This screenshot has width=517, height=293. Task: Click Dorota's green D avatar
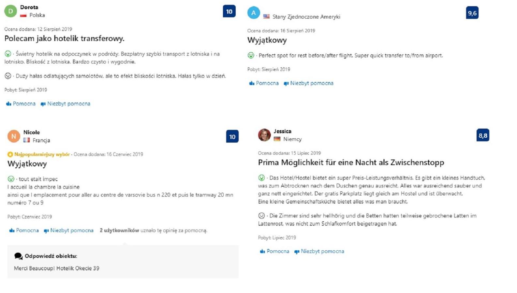pyautogui.click(x=10, y=11)
